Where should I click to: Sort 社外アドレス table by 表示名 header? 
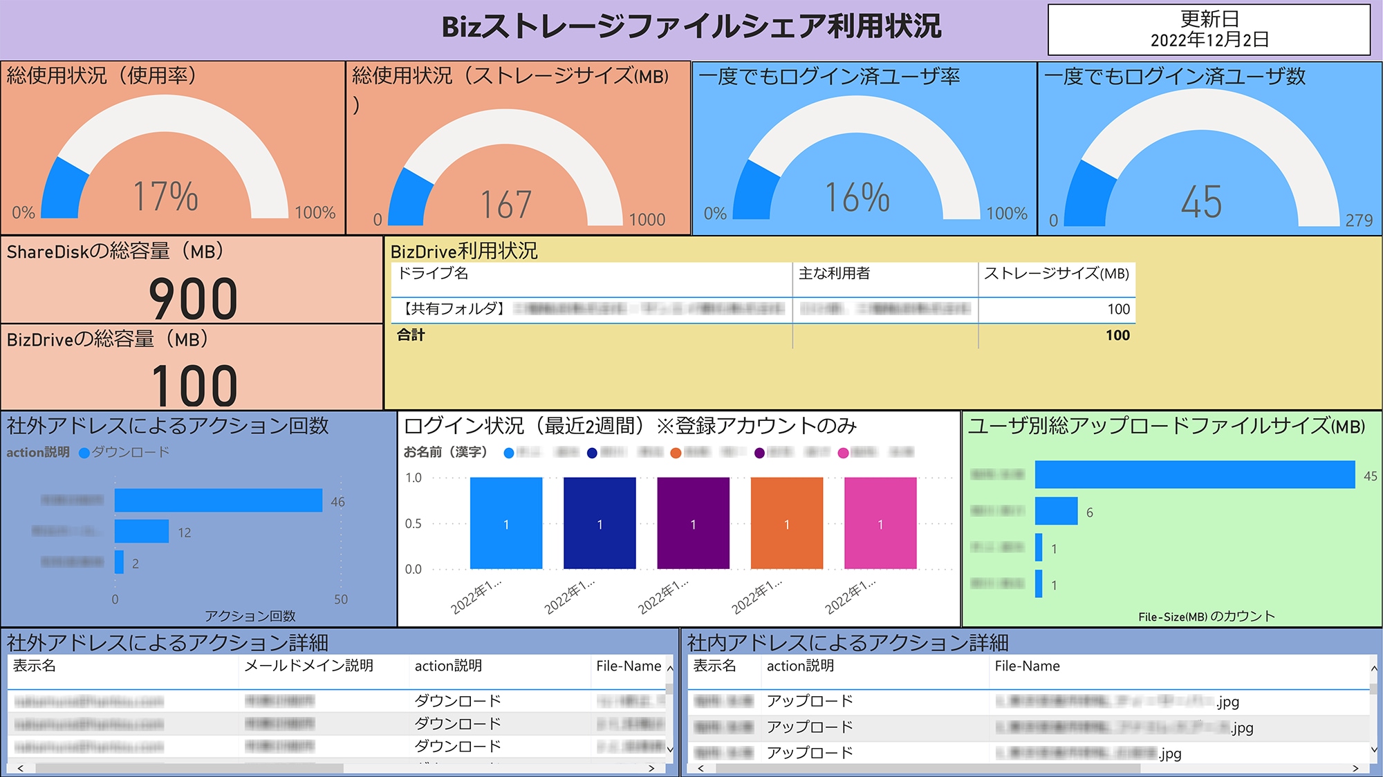click(35, 666)
